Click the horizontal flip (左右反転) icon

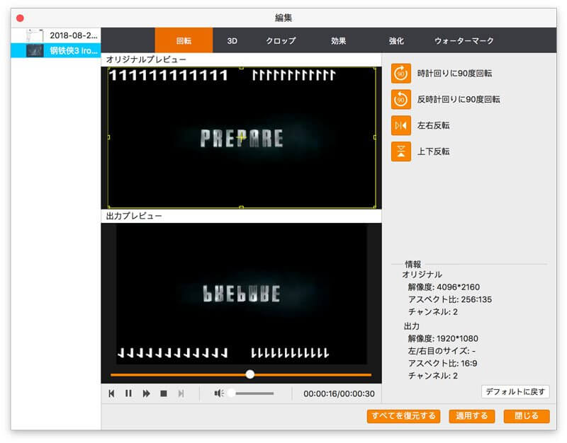(400, 125)
